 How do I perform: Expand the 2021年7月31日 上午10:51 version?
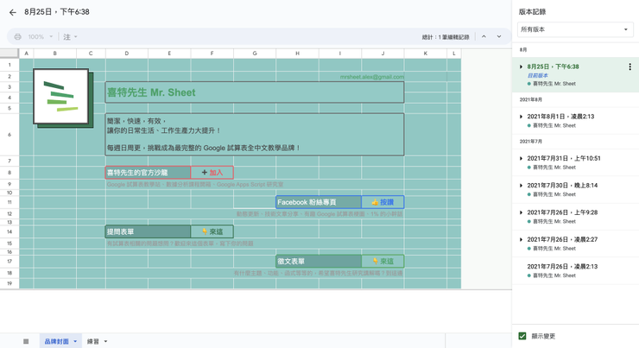521,159
